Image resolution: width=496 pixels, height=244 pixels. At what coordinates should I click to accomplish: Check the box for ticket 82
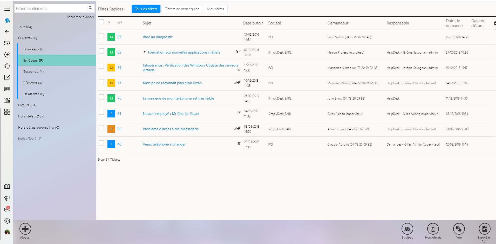click(101, 51)
